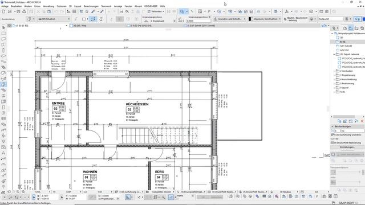Click the magnifier zoom icon in bottom bar
Screen dimensions: 365x205
(23, 192)
